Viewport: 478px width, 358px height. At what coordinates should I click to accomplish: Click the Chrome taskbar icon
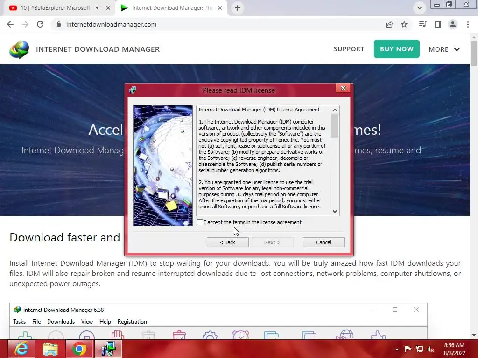(79, 349)
